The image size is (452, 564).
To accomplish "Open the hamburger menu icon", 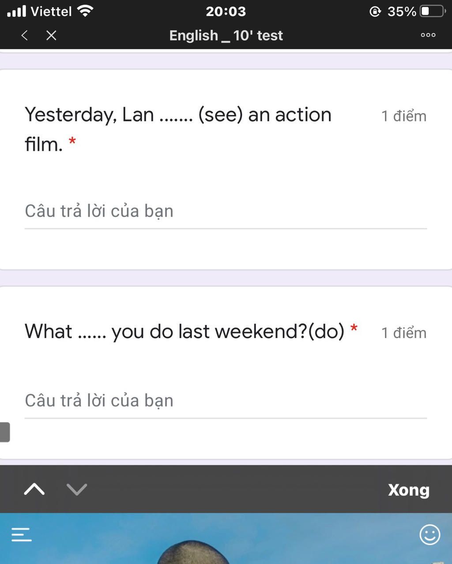I will pos(22,534).
